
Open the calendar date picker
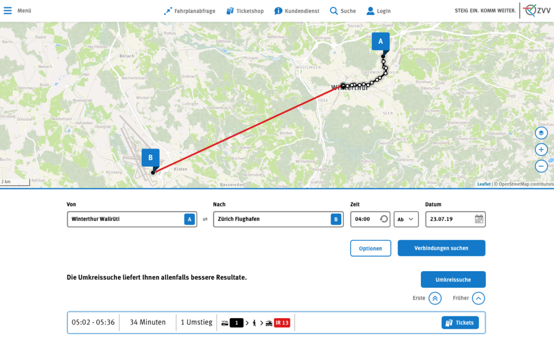tap(479, 219)
